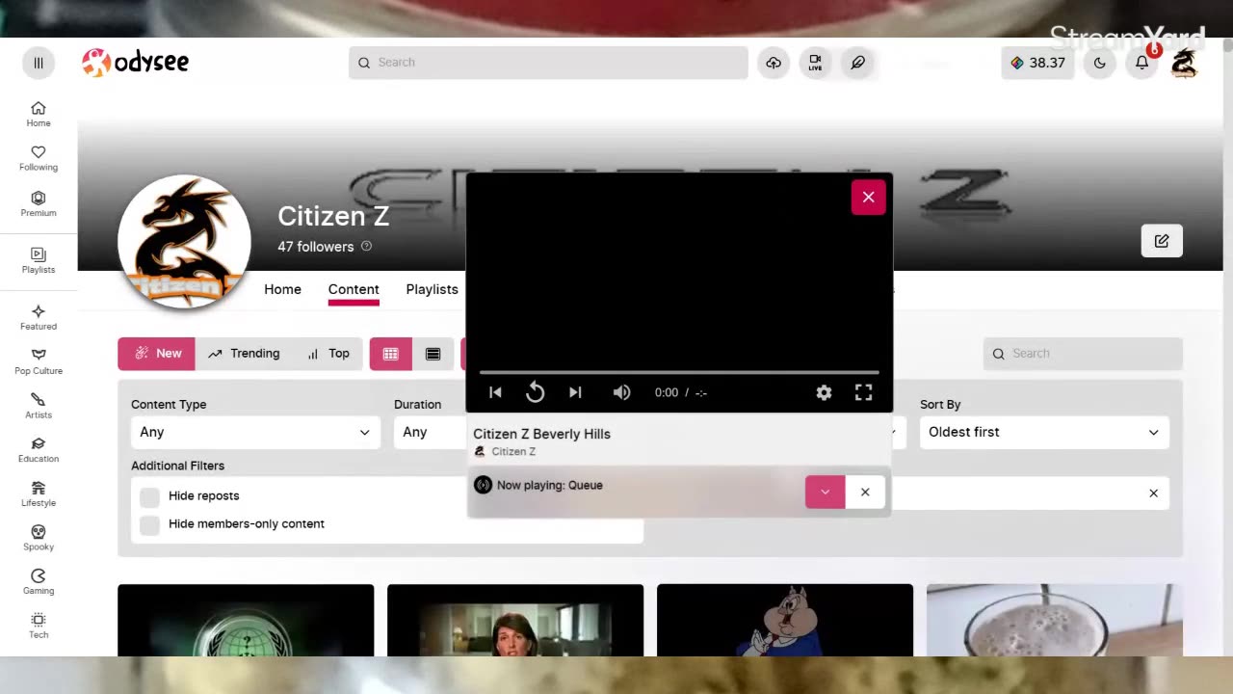Open the Content Type dropdown
Viewport: 1233px width, 694px height.
click(255, 432)
